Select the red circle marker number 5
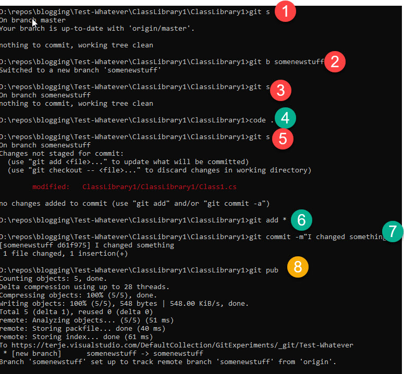Image resolution: width=404 pixels, height=374 pixels. [x=283, y=138]
